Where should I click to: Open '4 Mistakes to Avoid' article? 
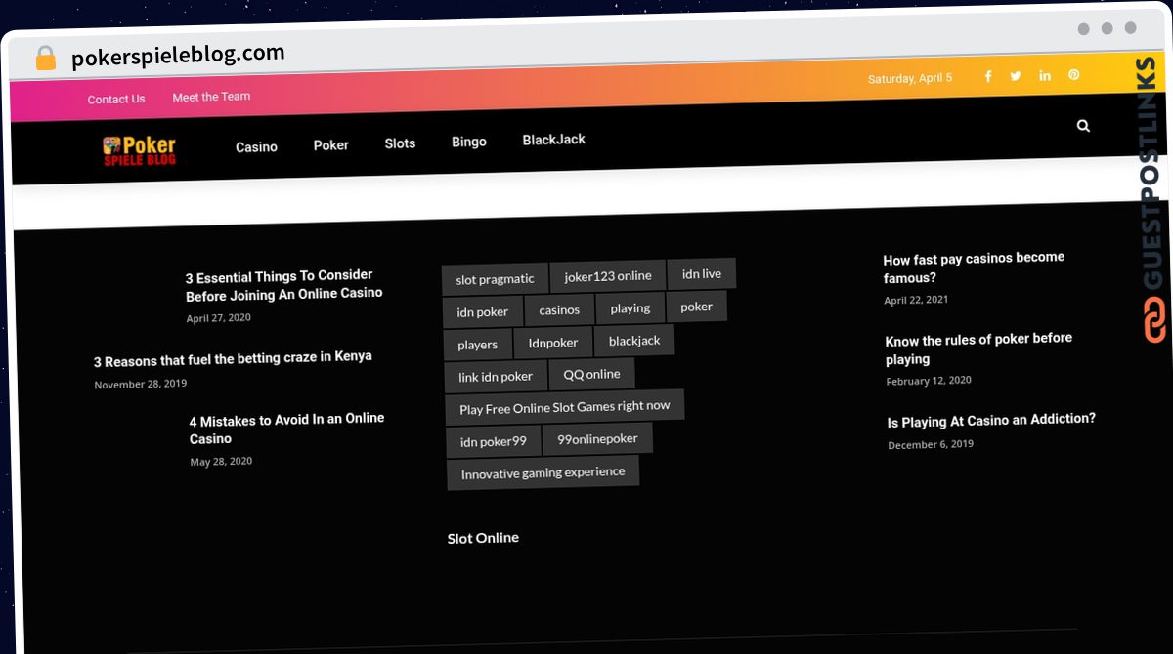286,429
